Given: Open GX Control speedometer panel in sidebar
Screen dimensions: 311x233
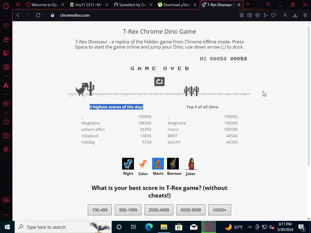Looking at the screenshot, I should click(x=6, y=25).
